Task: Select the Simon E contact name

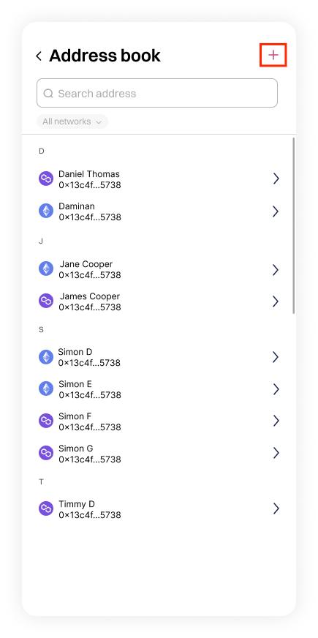Action: (x=75, y=384)
